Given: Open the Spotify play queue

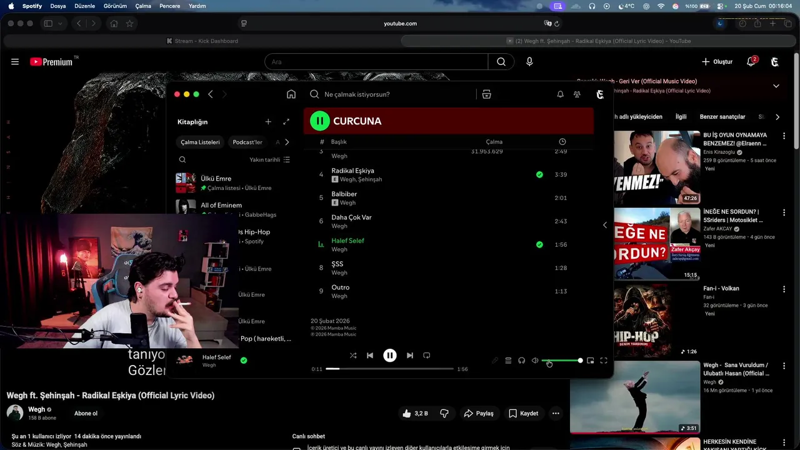Looking at the screenshot, I should point(508,361).
